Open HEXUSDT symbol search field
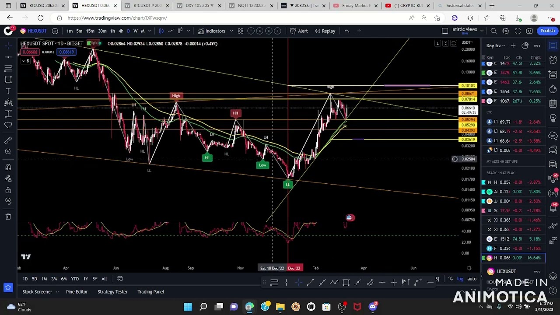The height and width of the screenshot is (315, 560). [x=34, y=31]
